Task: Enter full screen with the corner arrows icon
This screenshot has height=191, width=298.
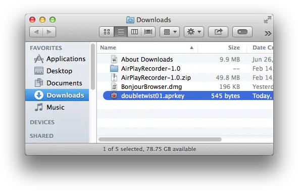Action: click(268, 20)
